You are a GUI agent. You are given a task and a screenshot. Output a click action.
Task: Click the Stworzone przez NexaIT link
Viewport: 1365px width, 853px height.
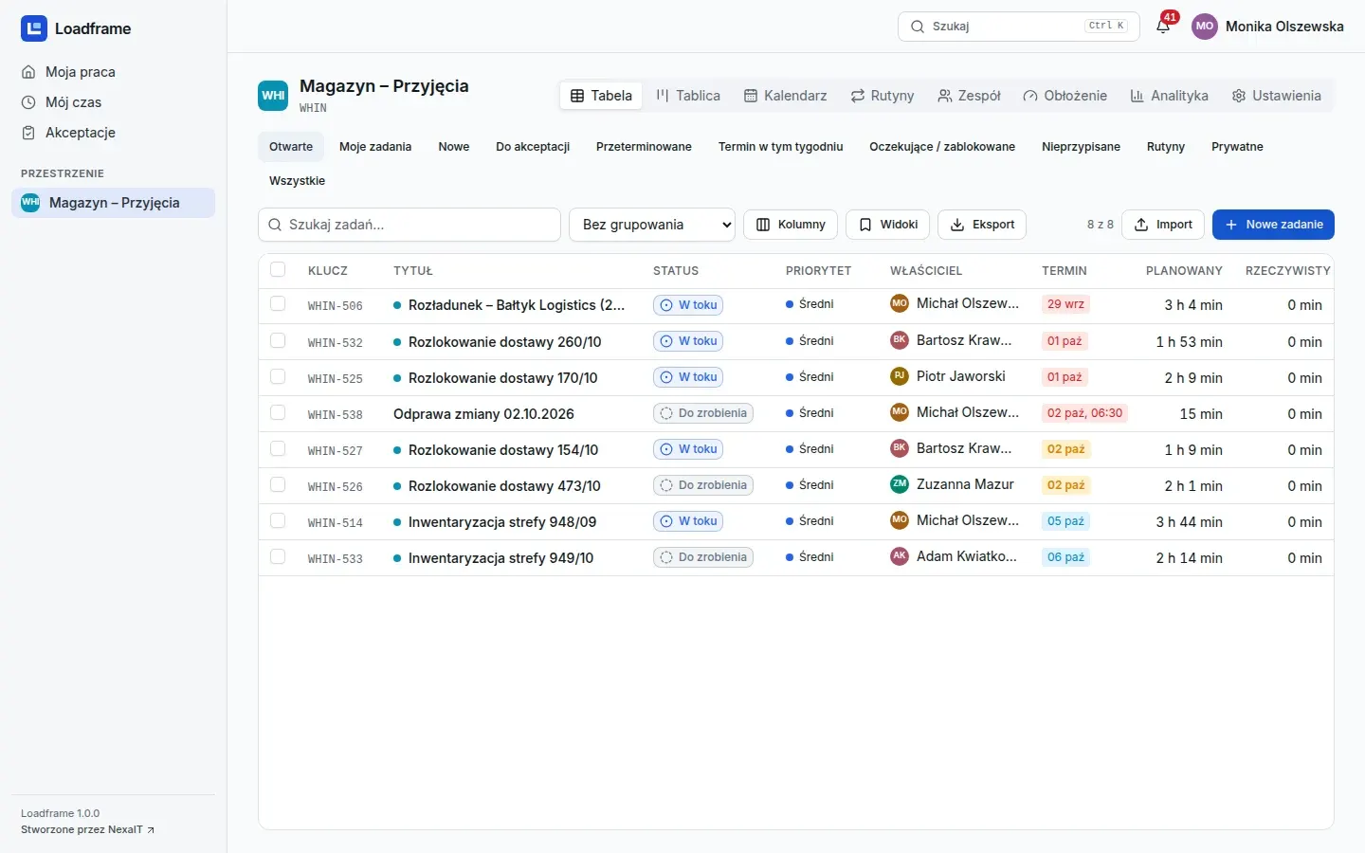(87, 829)
